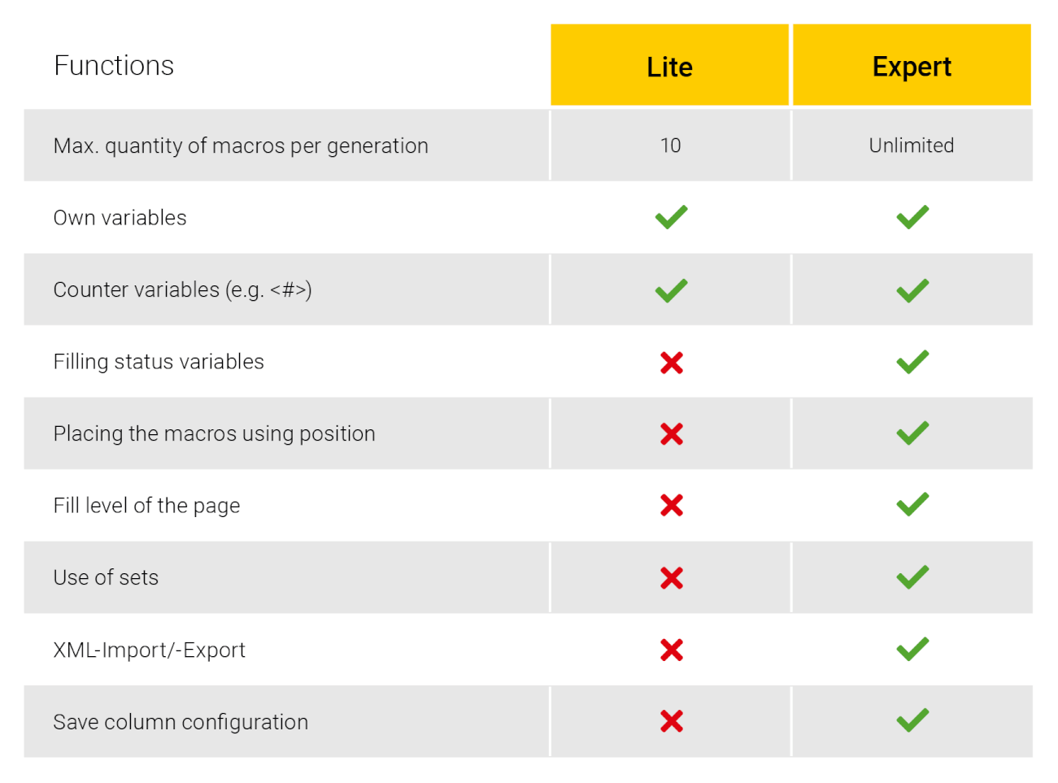Click the red X for XML-Import/-Export

coord(672,650)
